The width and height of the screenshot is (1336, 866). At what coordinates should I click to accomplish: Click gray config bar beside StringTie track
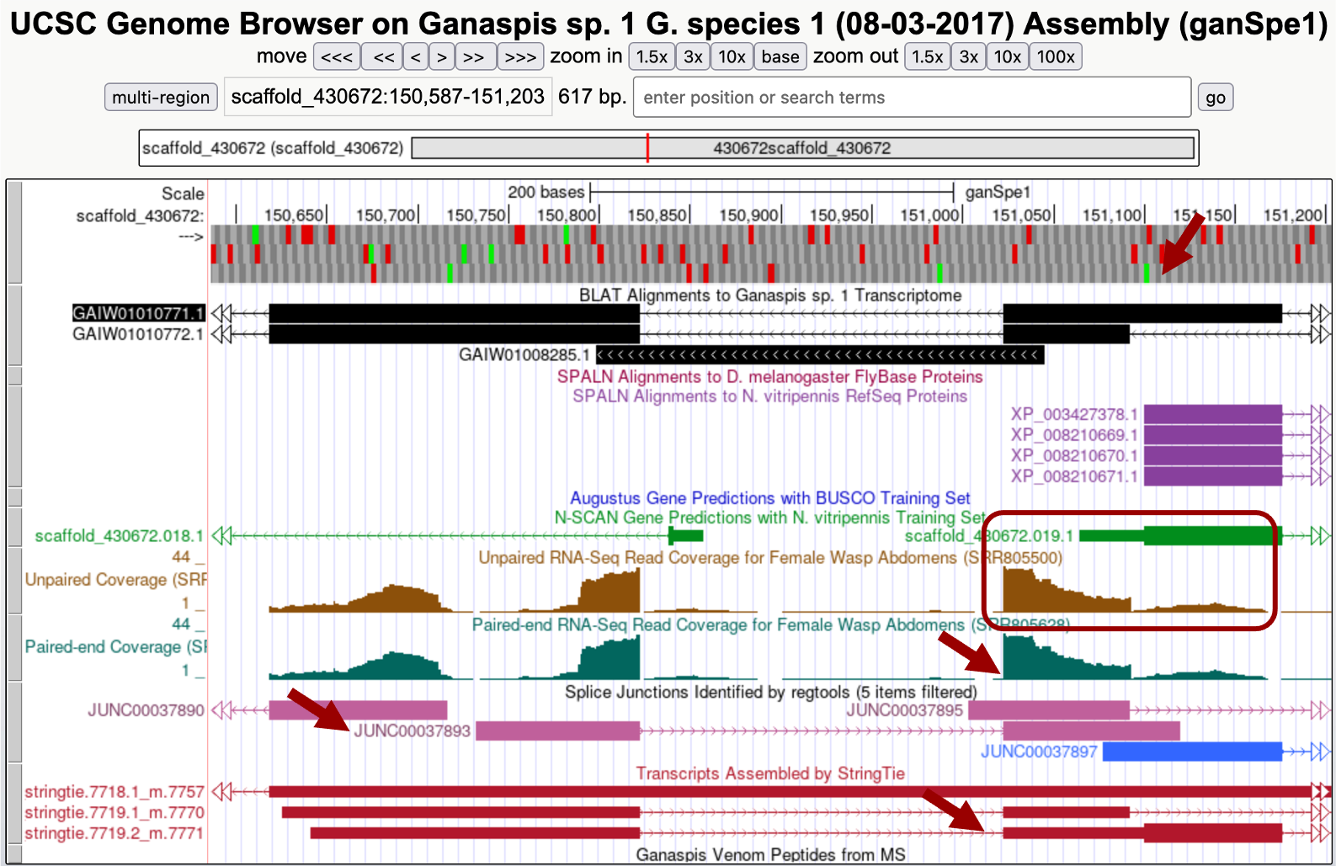[x=14, y=805]
